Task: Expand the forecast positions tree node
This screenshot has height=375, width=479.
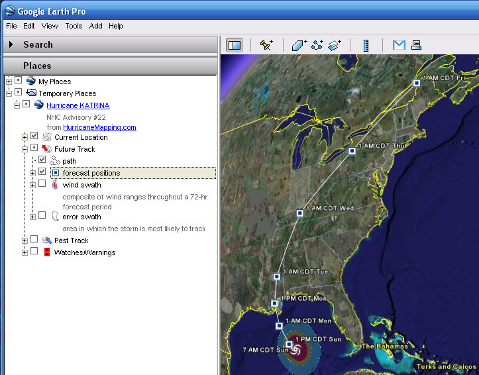Action: click(x=32, y=173)
